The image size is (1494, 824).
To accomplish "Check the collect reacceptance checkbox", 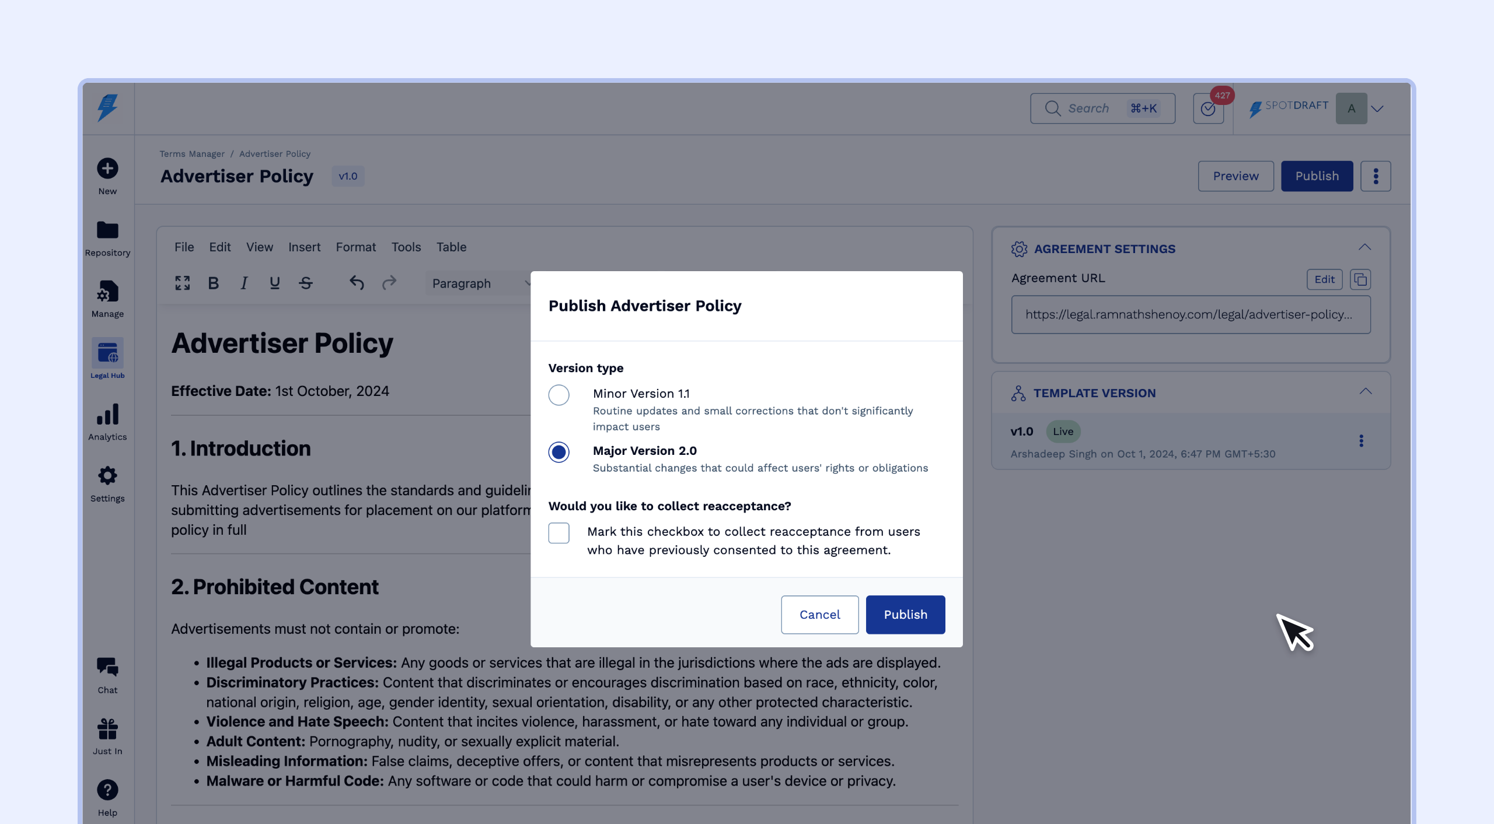I will click(558, 532).
